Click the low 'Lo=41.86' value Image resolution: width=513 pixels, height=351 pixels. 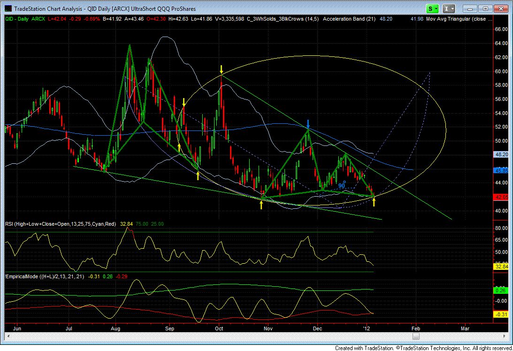tap(201, 19)
